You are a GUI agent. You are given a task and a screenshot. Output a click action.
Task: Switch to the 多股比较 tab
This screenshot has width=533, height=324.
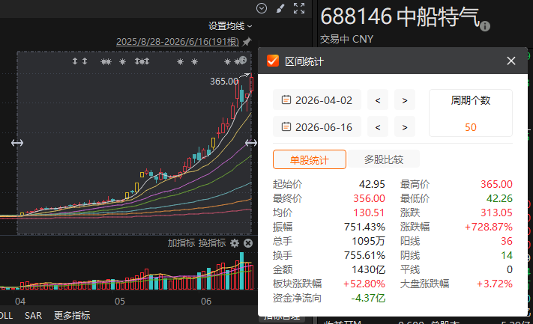(x=384, y=159)
